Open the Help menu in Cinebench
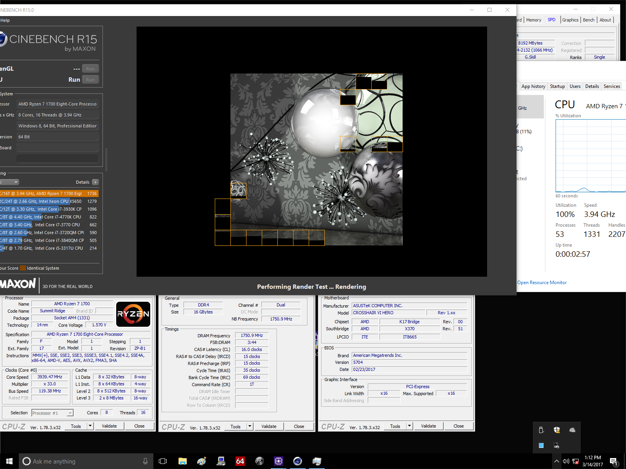Screen dimensions: 626x469 pos(5,20)
